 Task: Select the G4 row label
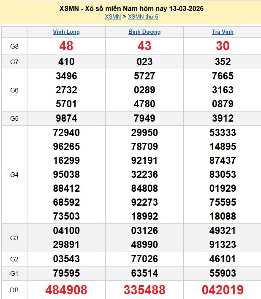pyautogui.click(x=14, y=175)
